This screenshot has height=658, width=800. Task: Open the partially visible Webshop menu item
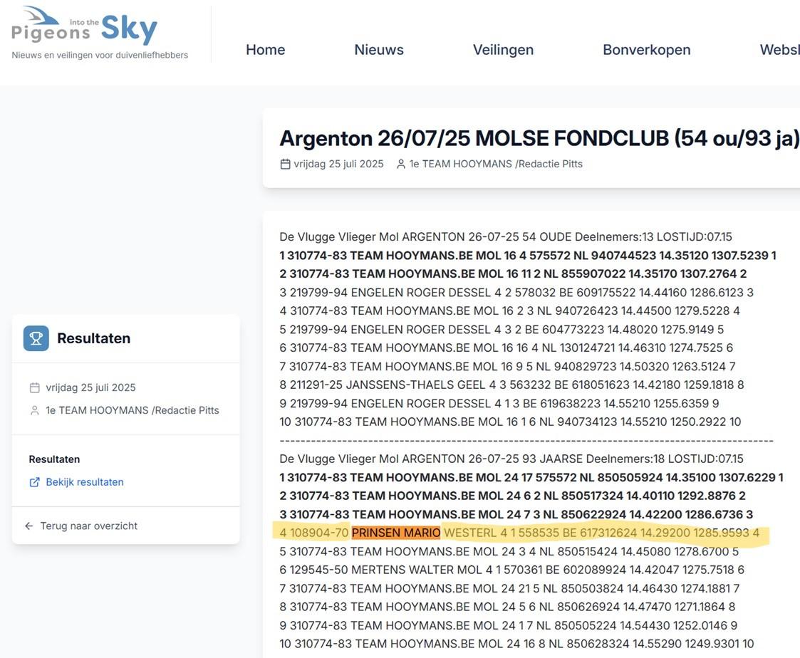(779, 48)
